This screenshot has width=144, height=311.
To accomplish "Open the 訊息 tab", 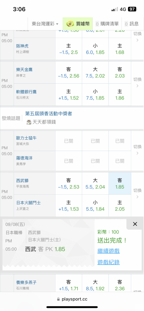I will click(x=132, y=24).
